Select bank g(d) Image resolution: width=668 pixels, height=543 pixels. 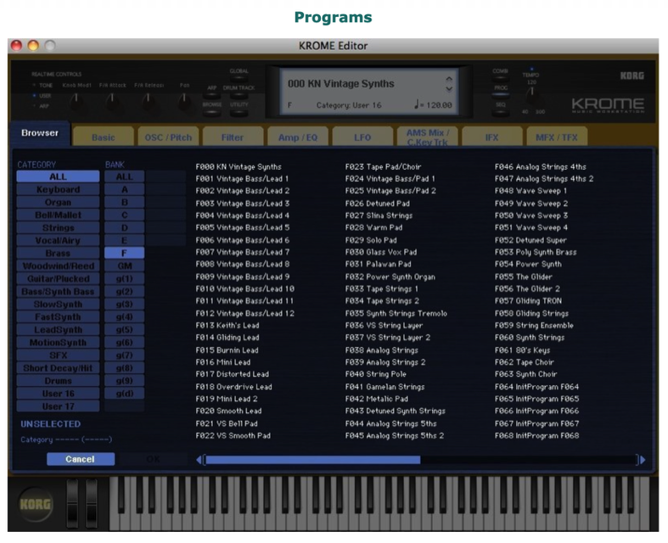click(x=125, y=394)
